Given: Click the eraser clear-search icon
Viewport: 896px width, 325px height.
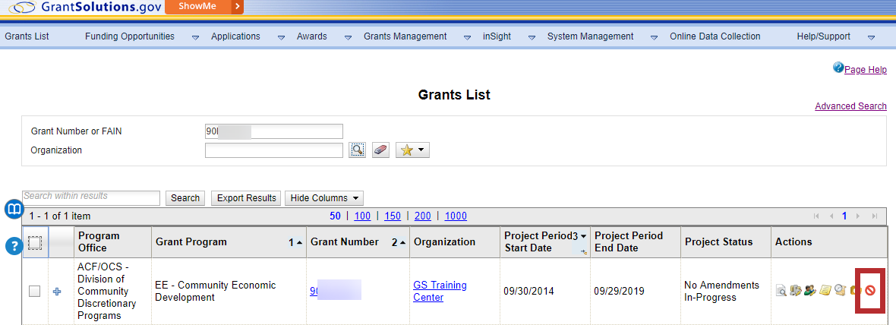Looking at the screenshot, I should (x=380, y=150).
